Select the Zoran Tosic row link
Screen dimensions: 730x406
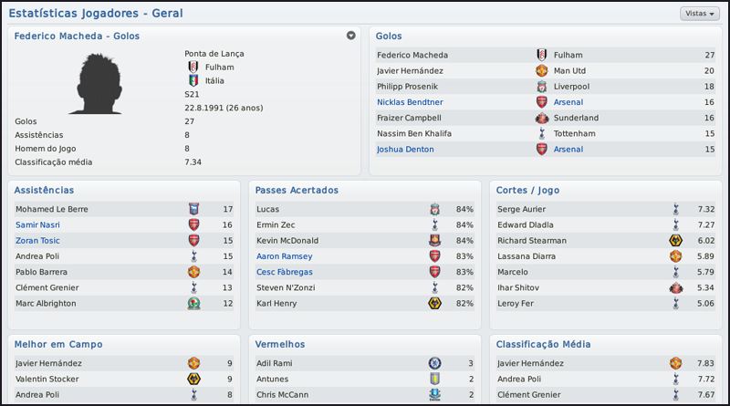[37, 240]
